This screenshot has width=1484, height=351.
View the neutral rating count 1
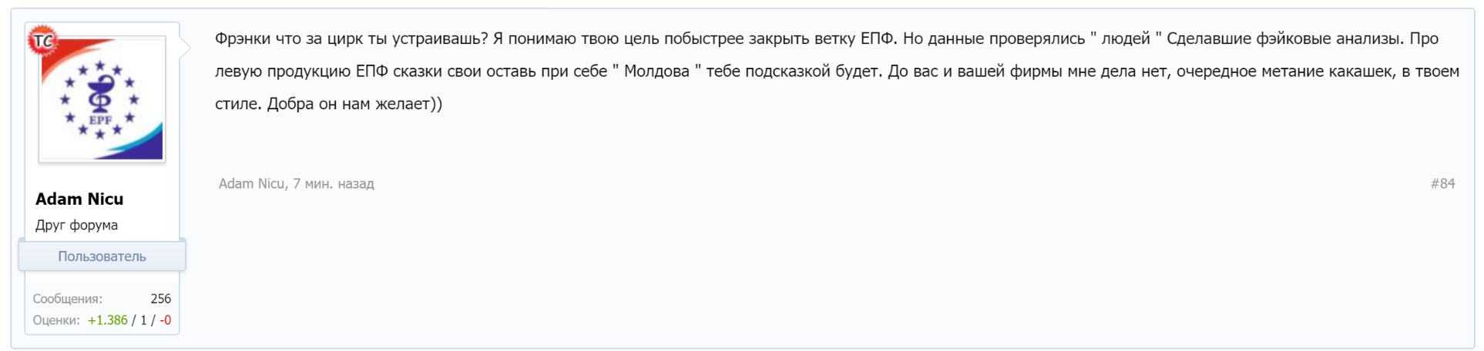143,320
